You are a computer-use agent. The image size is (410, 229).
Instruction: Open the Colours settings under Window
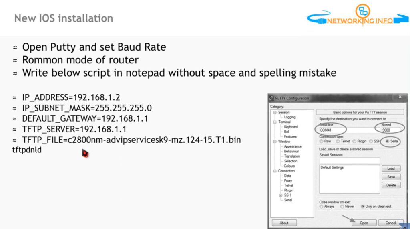tap(289, 166)
